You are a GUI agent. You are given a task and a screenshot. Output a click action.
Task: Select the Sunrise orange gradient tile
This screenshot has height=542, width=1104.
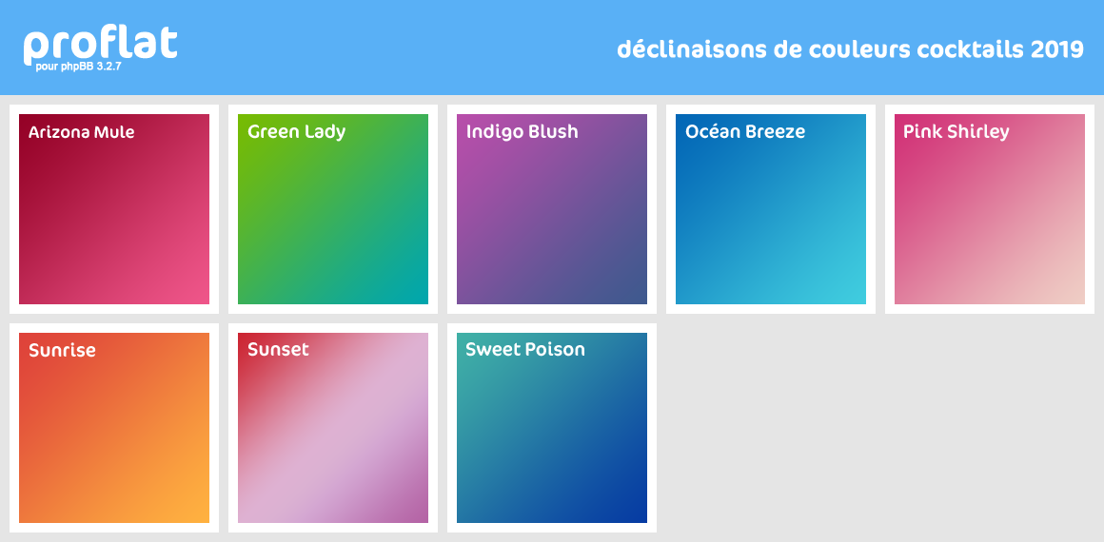click(x=114, y=428)
